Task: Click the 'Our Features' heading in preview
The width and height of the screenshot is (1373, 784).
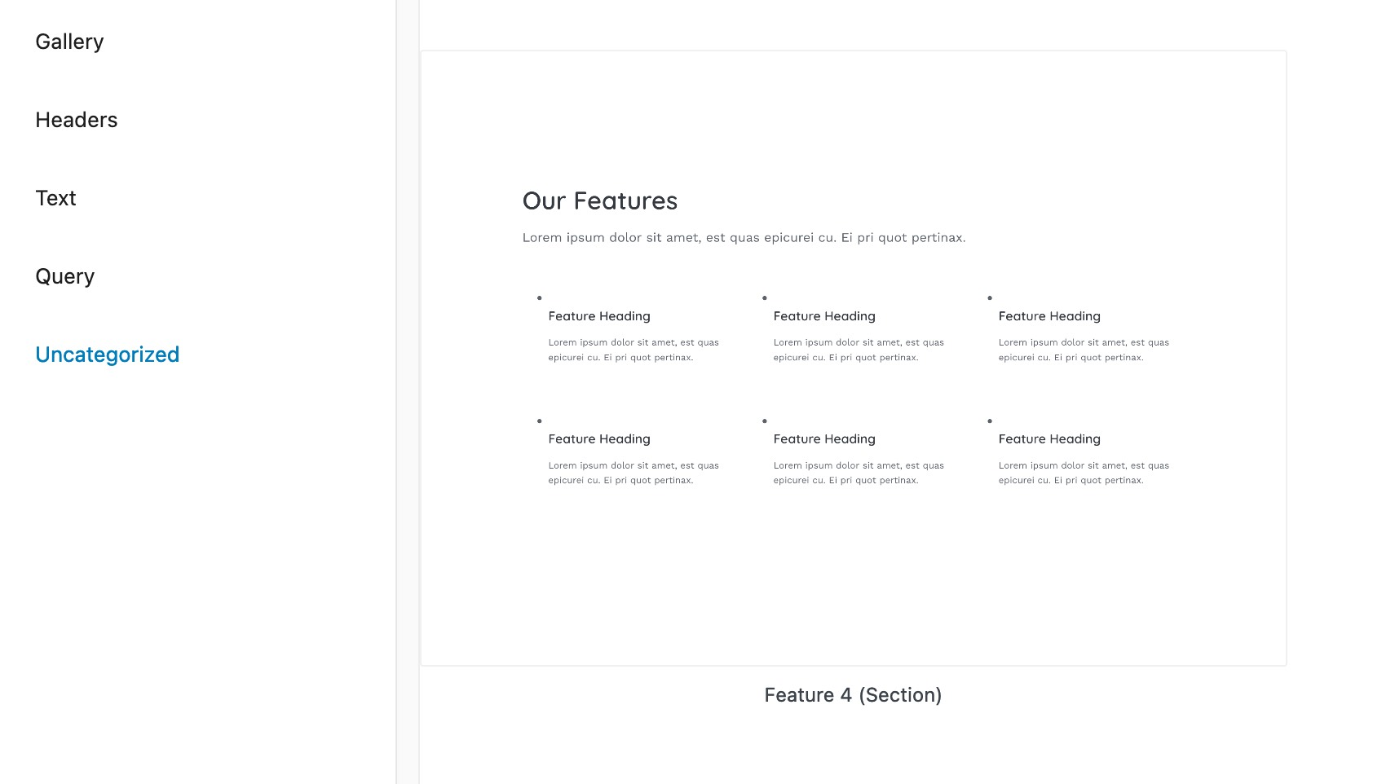Action: click(x=599, y=201)
